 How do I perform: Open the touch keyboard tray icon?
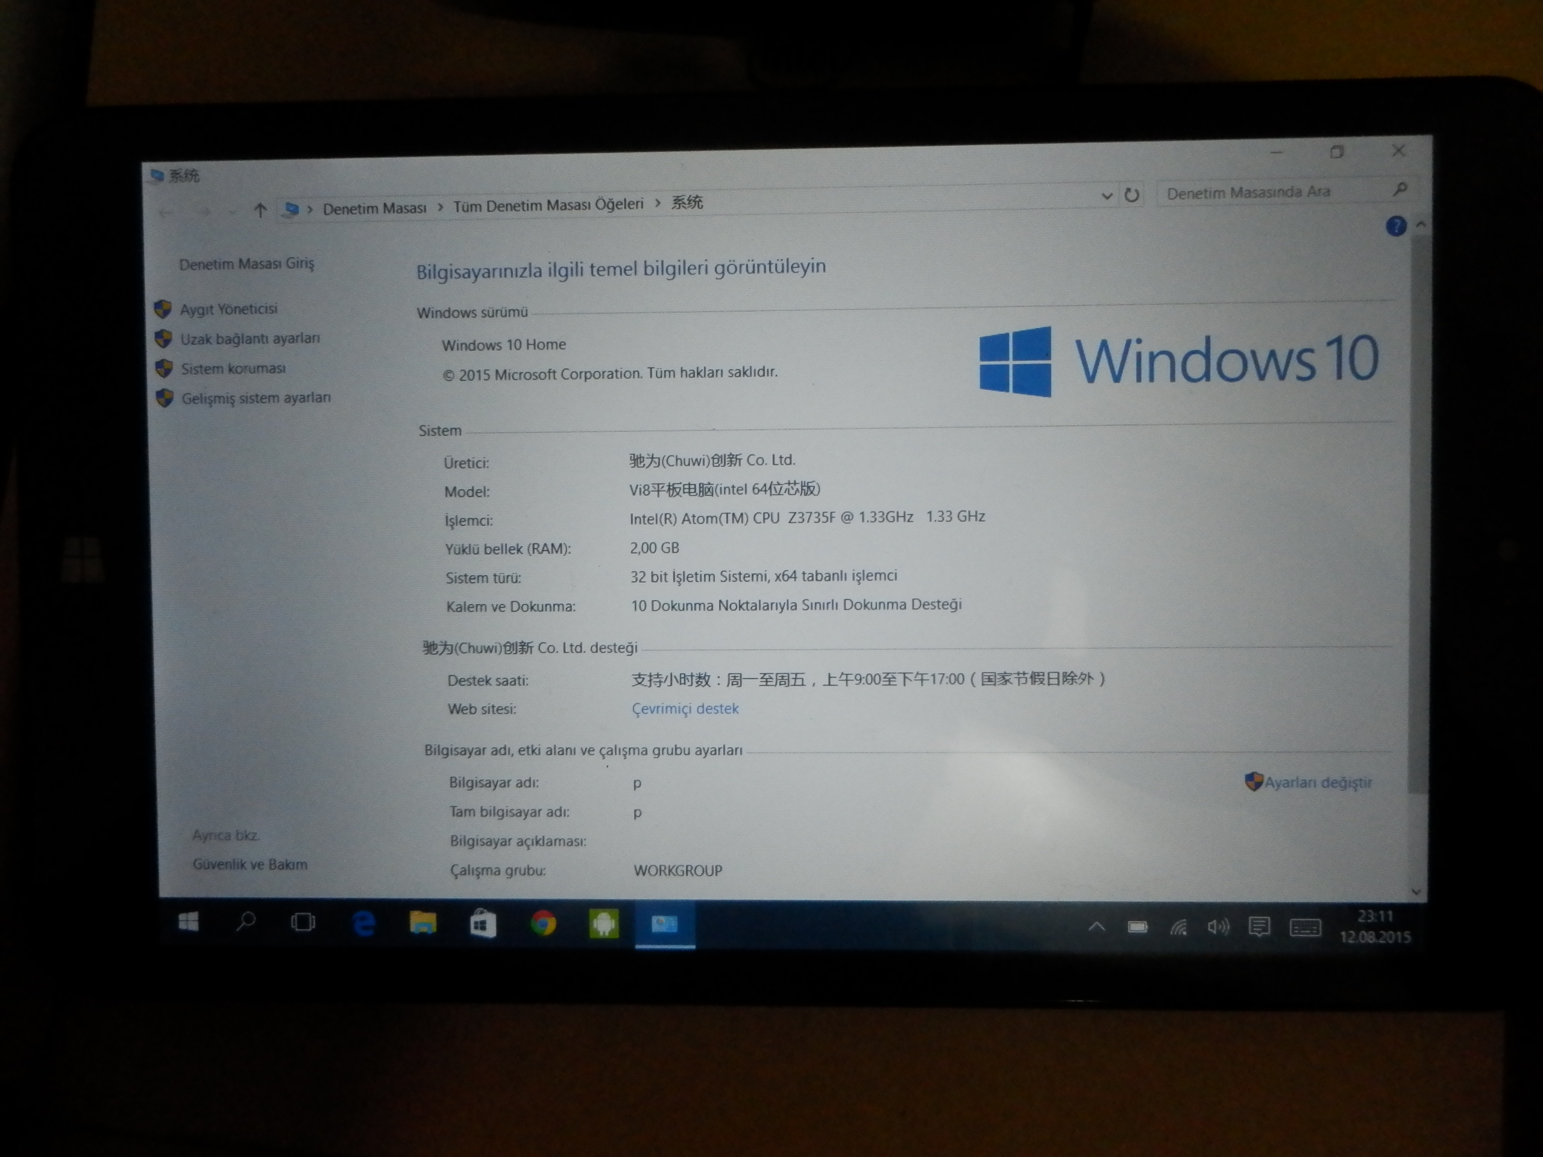(x=1304, y=927)
